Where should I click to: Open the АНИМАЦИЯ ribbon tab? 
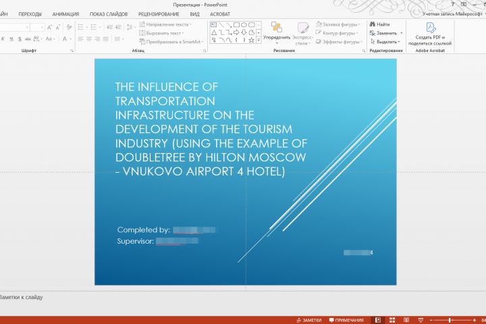[65, 14]
